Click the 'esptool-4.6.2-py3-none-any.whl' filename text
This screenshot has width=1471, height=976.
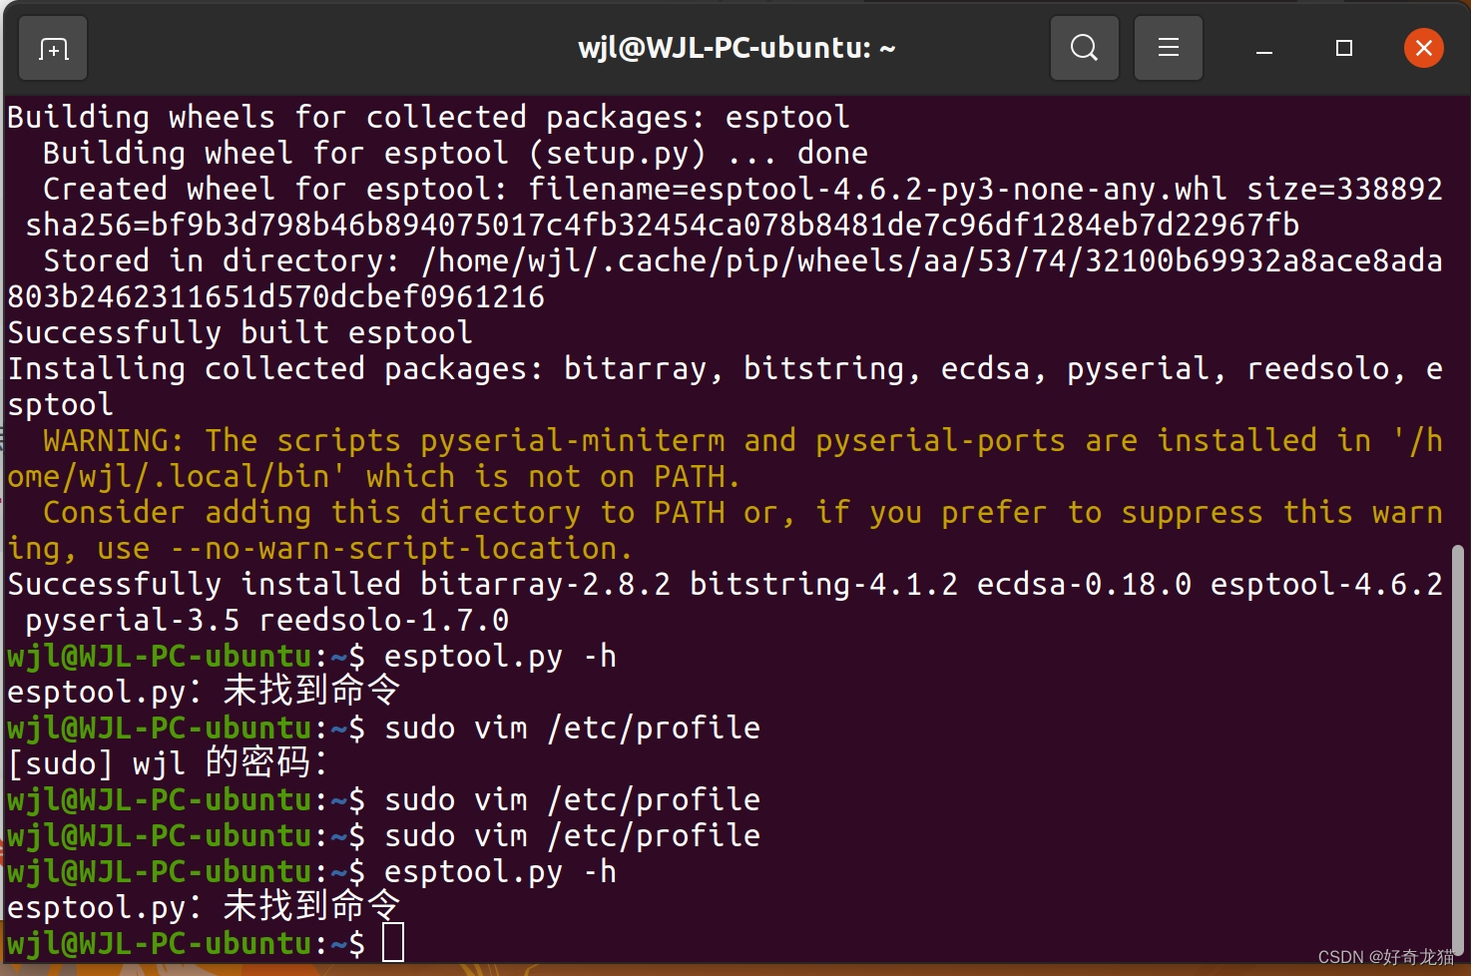(x=958, y=189)
